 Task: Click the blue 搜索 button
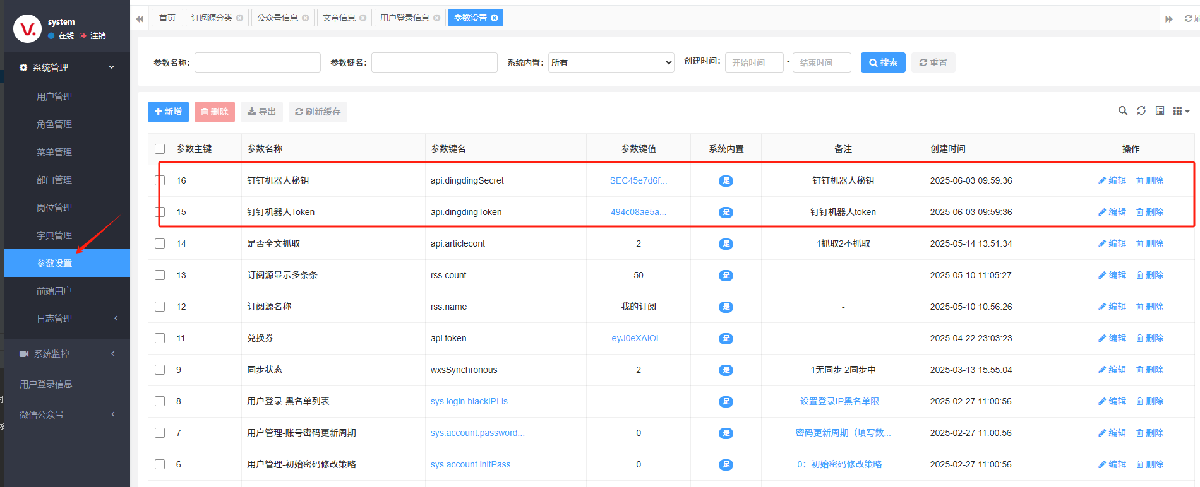click(x=882, y=62)
